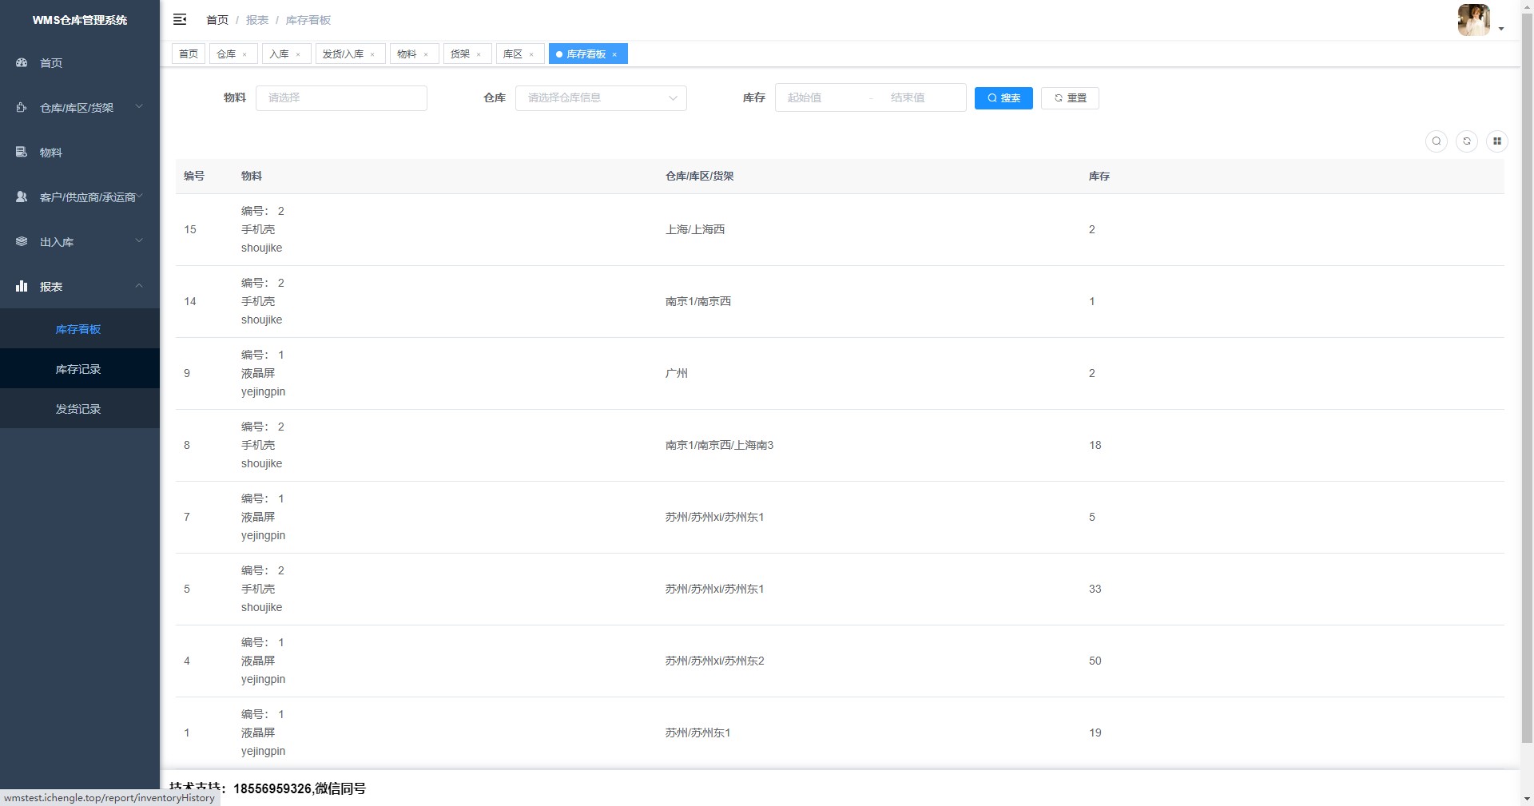1534x806 pixels.
Task: Open 首页 in the sidebar
Action: pyautogui.click(x=80, y=62)
